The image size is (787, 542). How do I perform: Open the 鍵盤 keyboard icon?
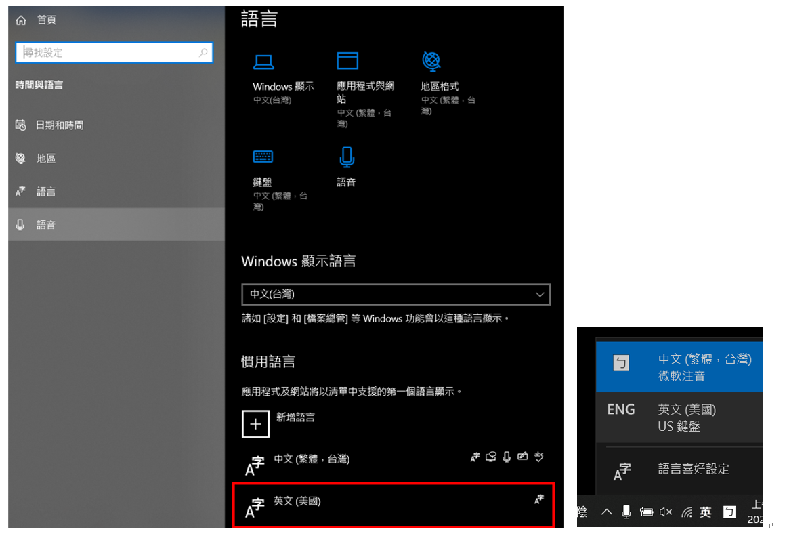click(263, 157)
